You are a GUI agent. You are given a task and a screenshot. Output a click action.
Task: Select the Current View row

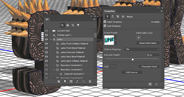tap(71, 31)
